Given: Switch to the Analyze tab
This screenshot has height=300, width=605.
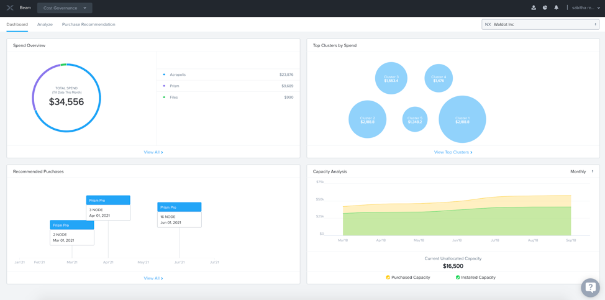Looking at the screenshot, I should (45, 24).
